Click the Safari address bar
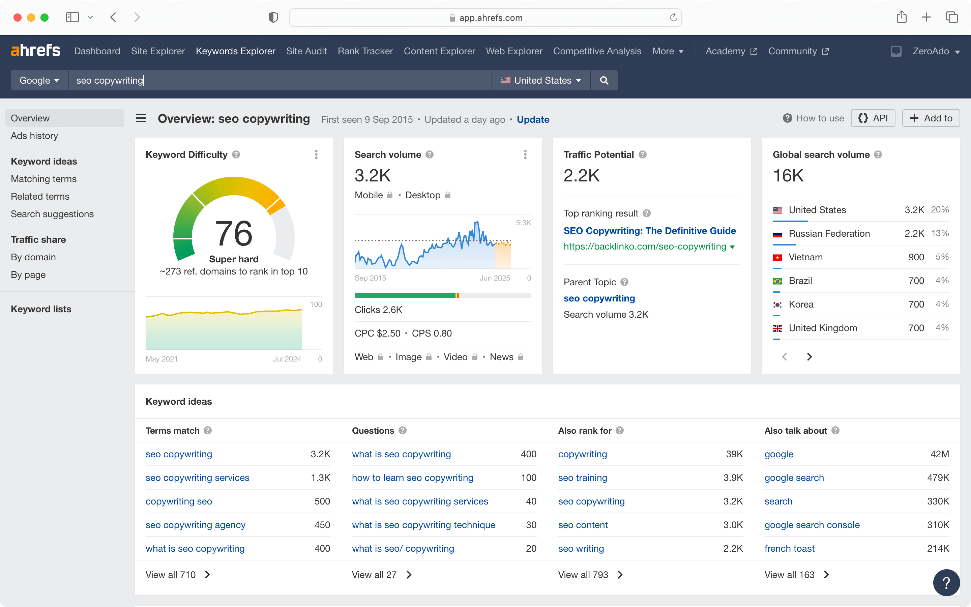 485,18
